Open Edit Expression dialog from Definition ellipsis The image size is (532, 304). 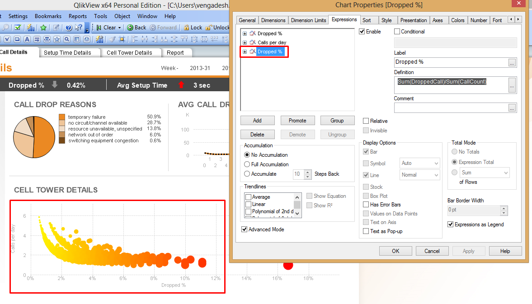pos(512,85)
